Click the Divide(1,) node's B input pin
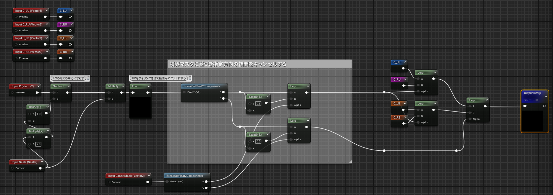Viewport: 553px width, 195px height. pos(30,121)
